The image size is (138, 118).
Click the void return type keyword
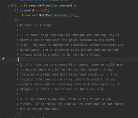[x=24, y=6]
